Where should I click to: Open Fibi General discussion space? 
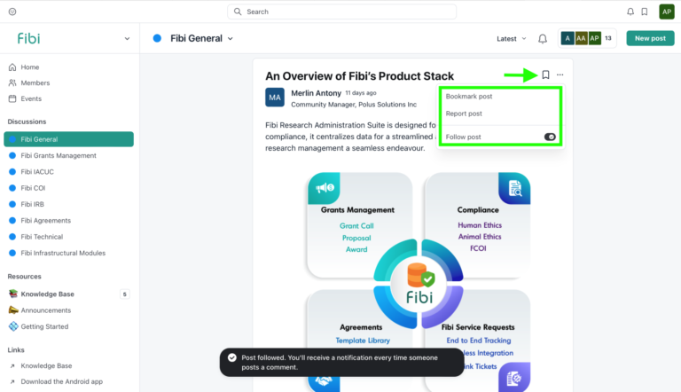pos(68,139)
